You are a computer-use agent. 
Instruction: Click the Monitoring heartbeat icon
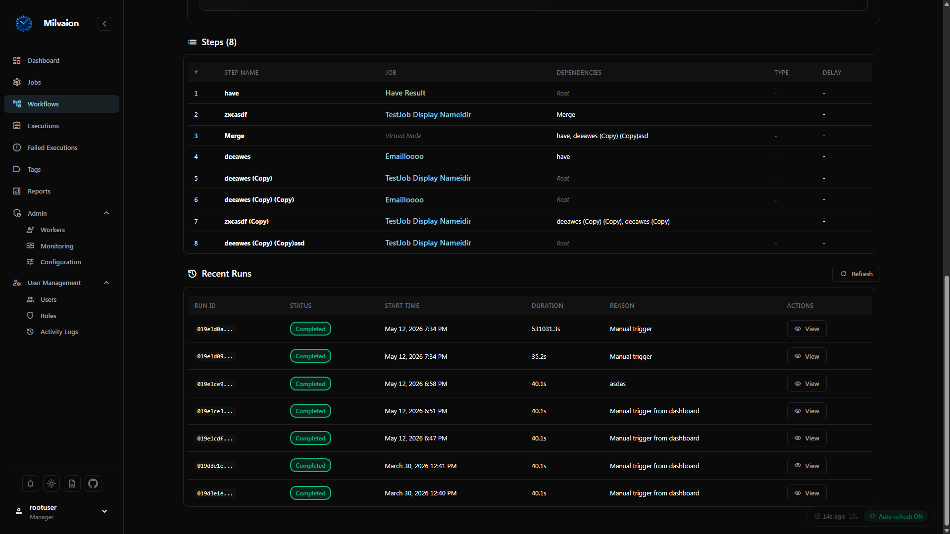click(x=30, y=246)
